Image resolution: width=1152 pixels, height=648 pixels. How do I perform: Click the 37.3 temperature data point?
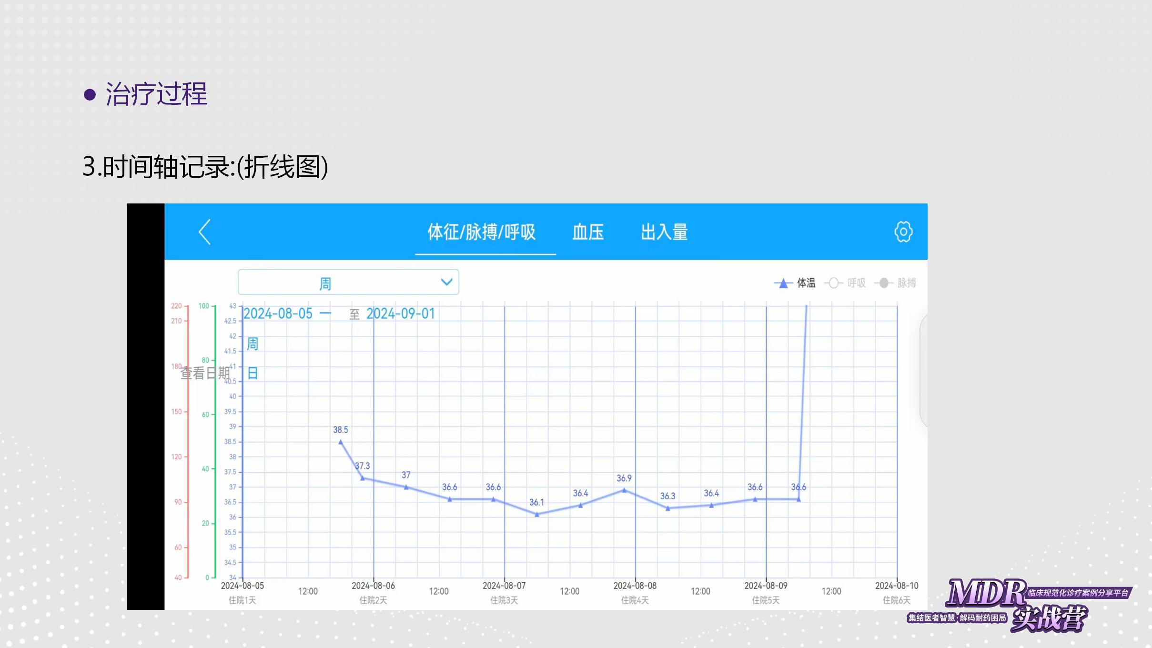(363, 478)
